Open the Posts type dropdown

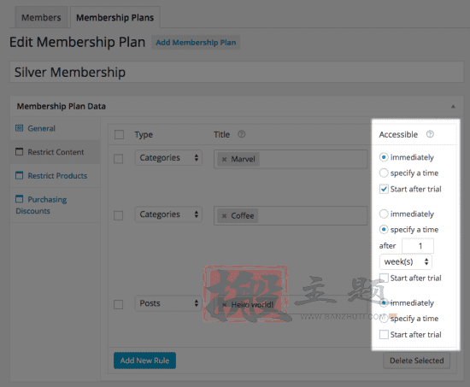pos(168,303)
